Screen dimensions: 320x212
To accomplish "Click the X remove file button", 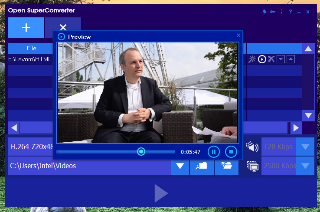I will point(63,27).
